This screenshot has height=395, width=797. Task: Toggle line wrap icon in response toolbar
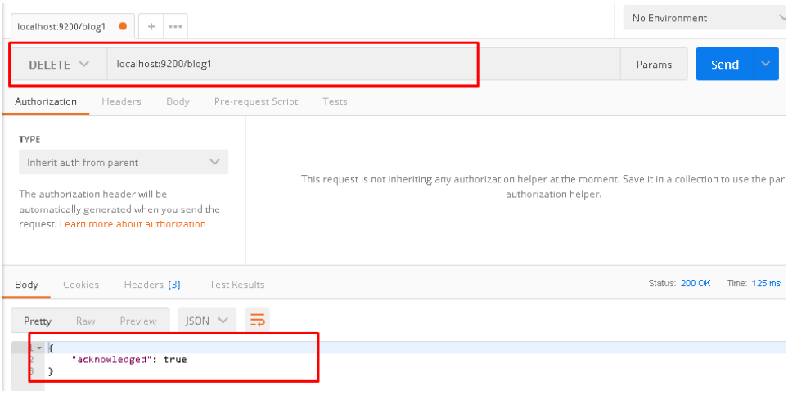click(x=257, y=321)
